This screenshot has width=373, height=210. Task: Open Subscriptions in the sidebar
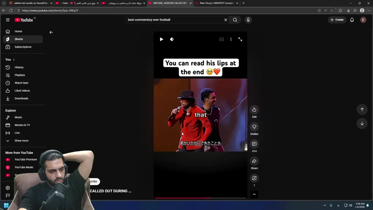[x=23, y=47]
